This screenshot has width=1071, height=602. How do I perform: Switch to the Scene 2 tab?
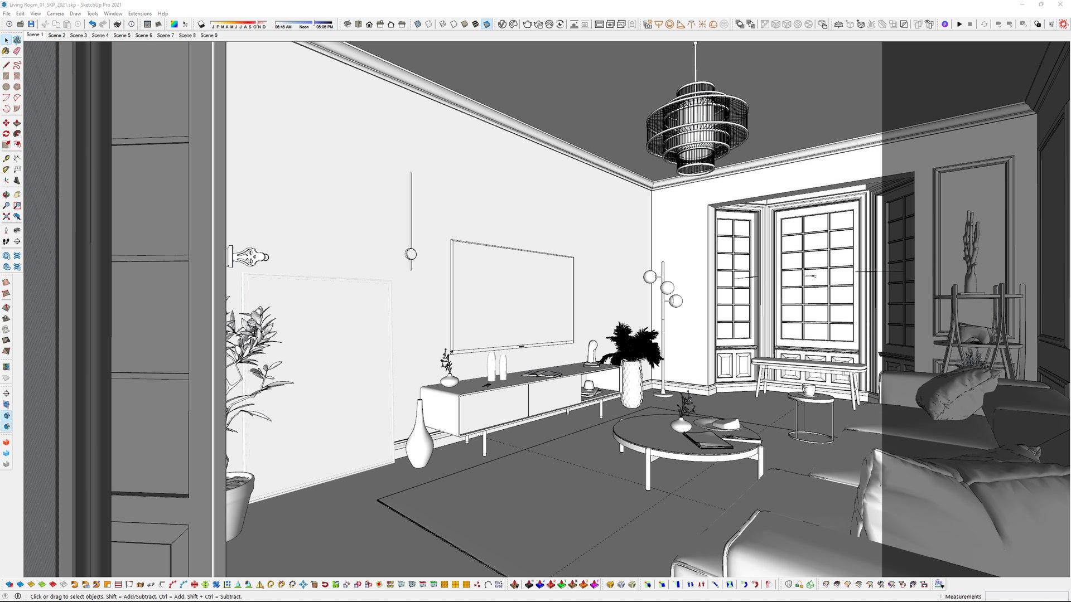pos(56,35)
